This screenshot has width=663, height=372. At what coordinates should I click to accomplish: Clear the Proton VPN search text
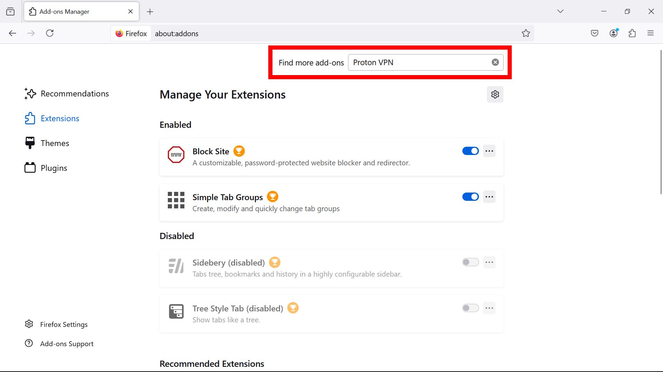495,62
